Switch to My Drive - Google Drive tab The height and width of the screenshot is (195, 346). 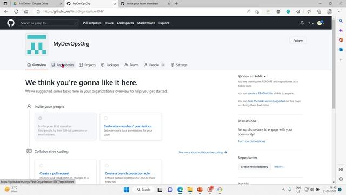37,4
